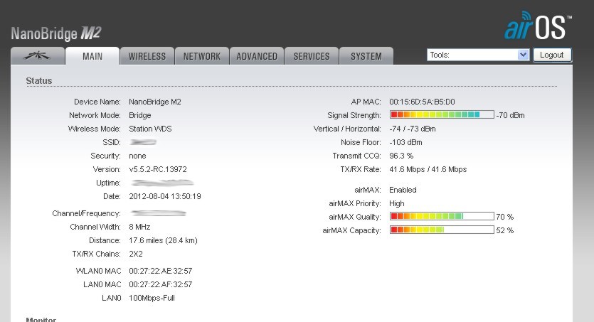Open the Ubiquiti logo tab

click(x=38, y=56)
